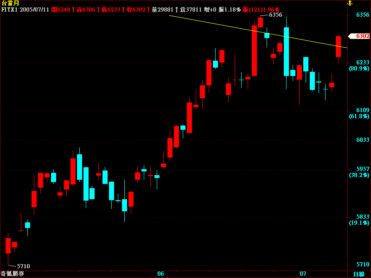The image size is (371, 278).
Task: Click the 6233 price axis label
Action: [363, 63]
